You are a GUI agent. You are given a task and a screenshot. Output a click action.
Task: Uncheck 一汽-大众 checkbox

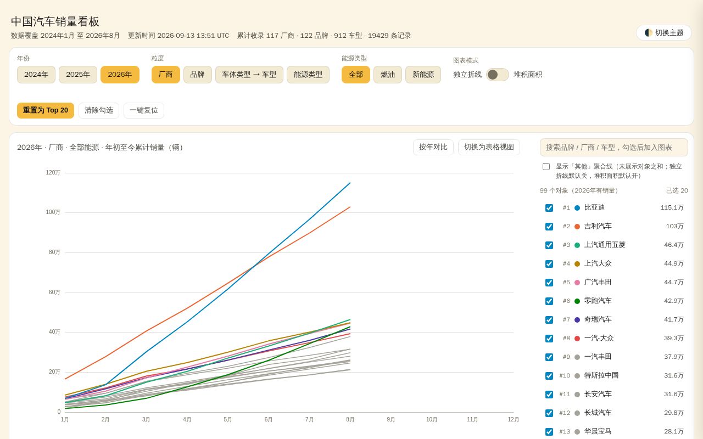pos(549,339)
